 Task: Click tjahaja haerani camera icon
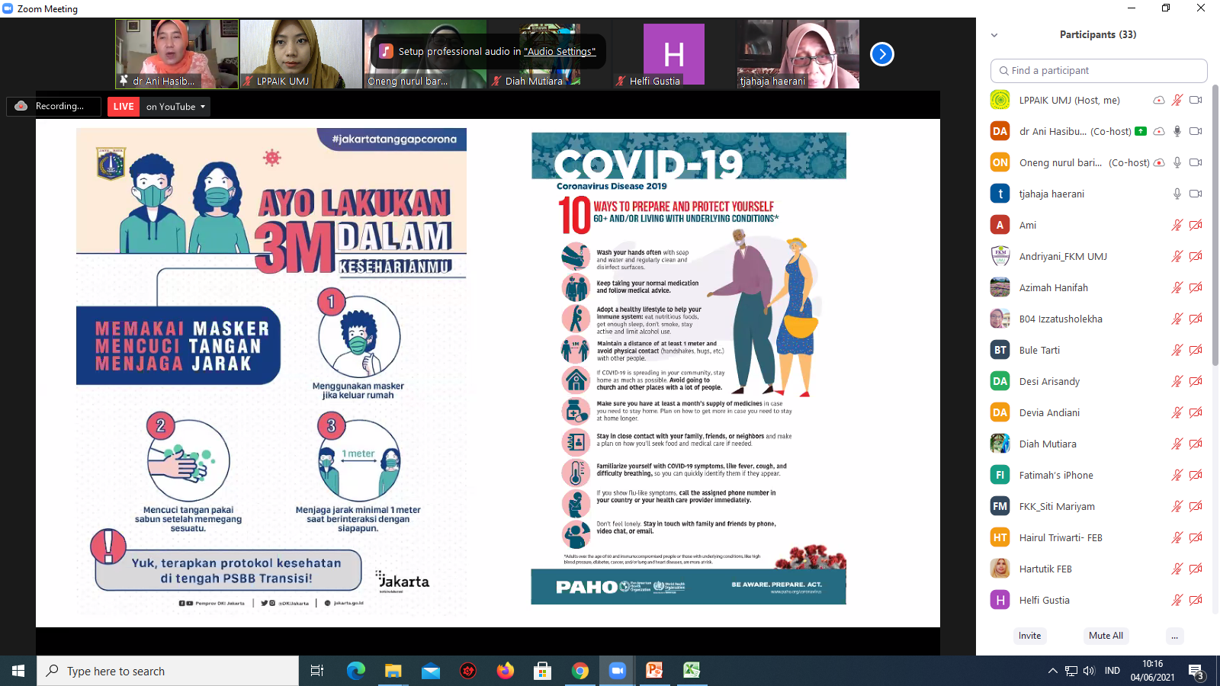(x=1196, y=194)
